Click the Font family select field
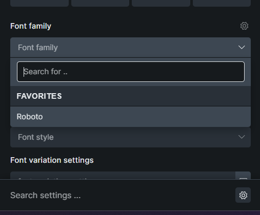The width and height of the screenshot is (260, 215). (x=130, y=48)
